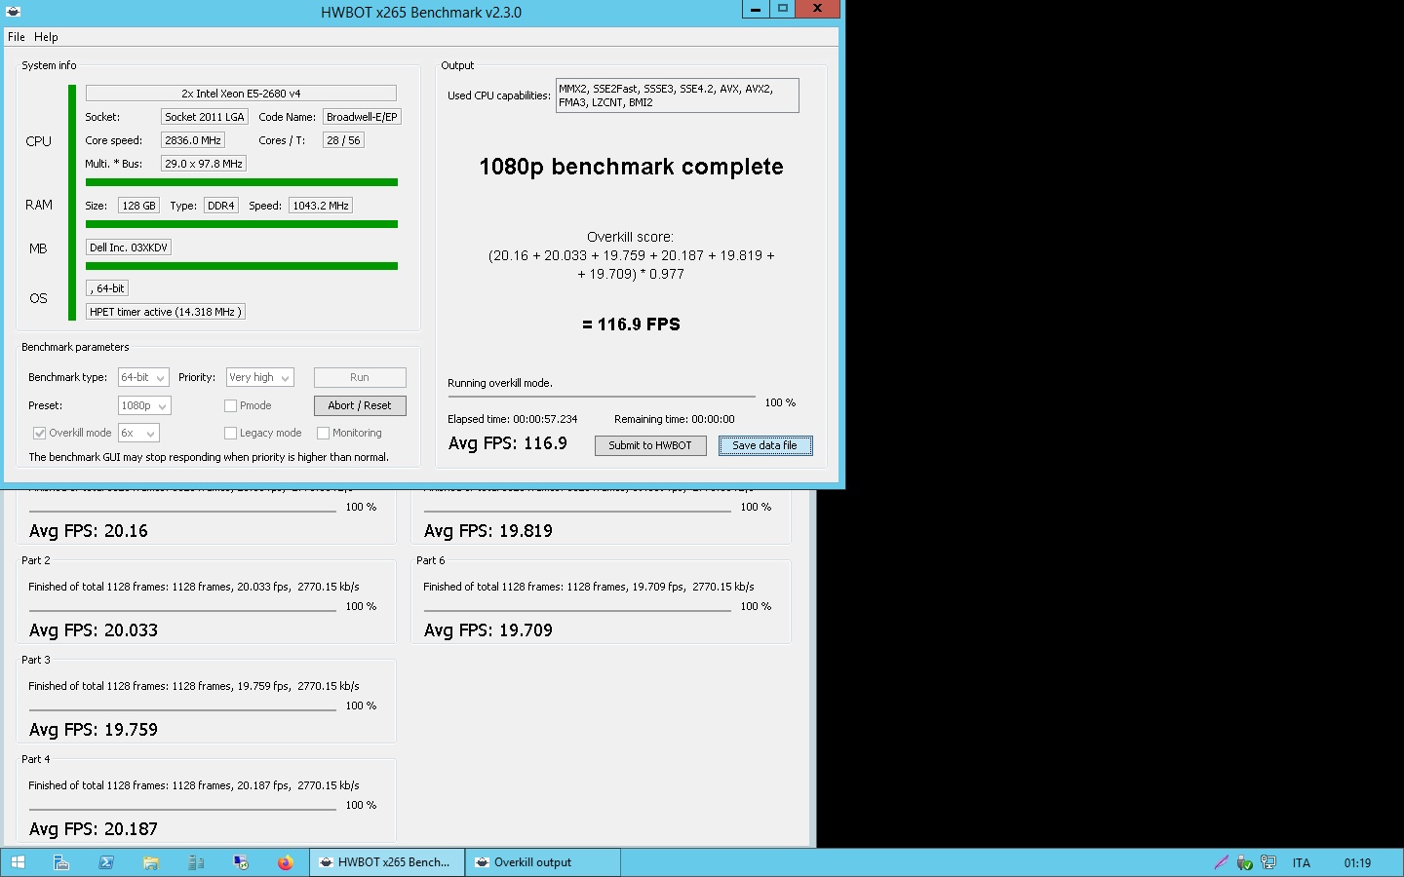The height and width of the screenshot is (877, 1404).
Task: Click Submit to HWBOT button
Action: click(650, 445)
